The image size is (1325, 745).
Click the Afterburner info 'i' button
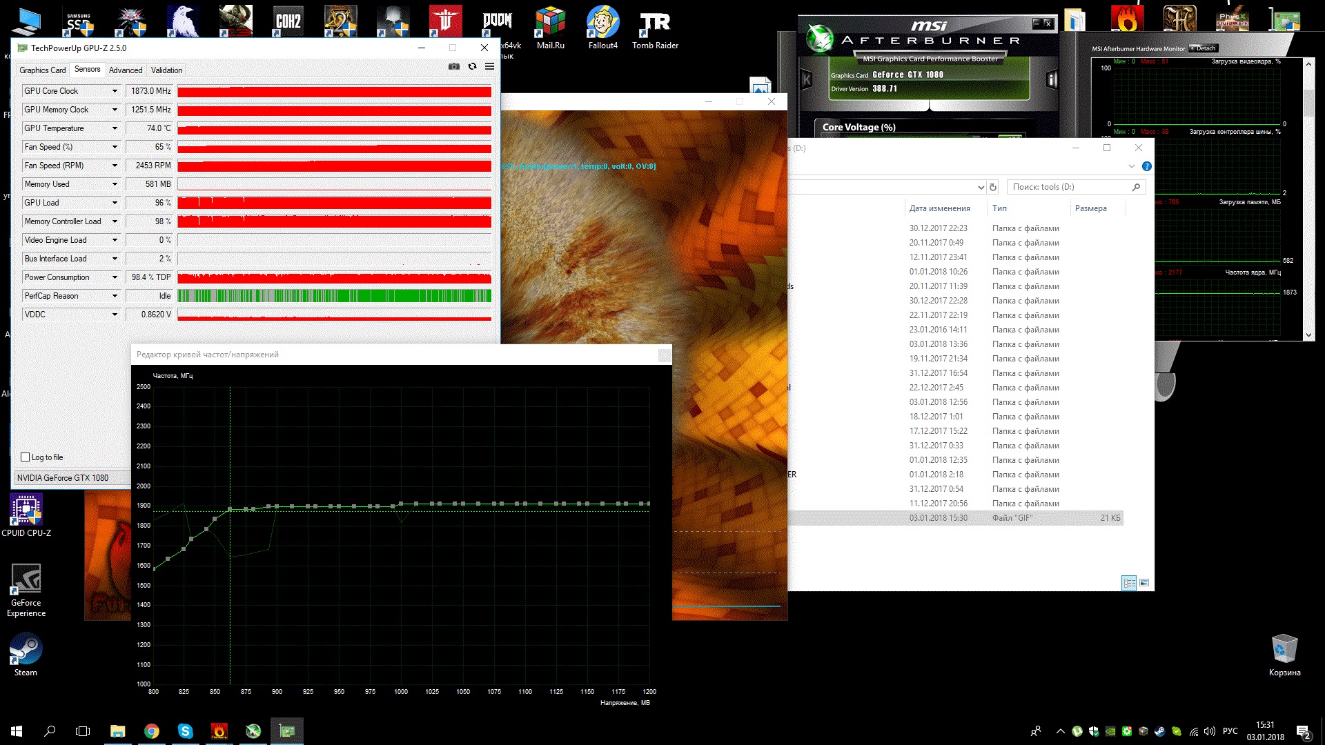[x=1052, y=80]
